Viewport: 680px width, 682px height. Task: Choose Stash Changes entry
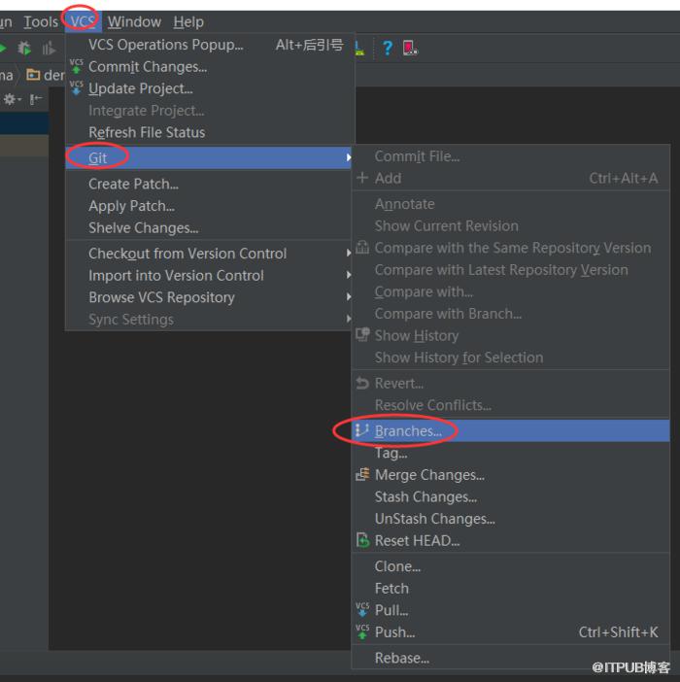[x=510, y=496]
